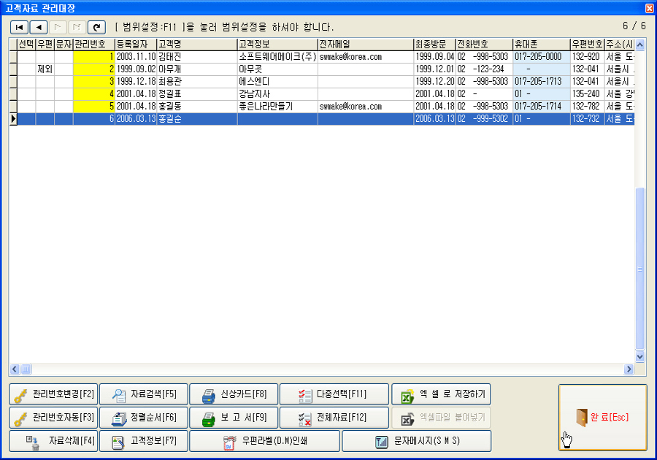The width and height of the screenshot is (657, 460).
Task: Click the 좋은나라만들기 customer info cell
Action: [x=277, y=107]
